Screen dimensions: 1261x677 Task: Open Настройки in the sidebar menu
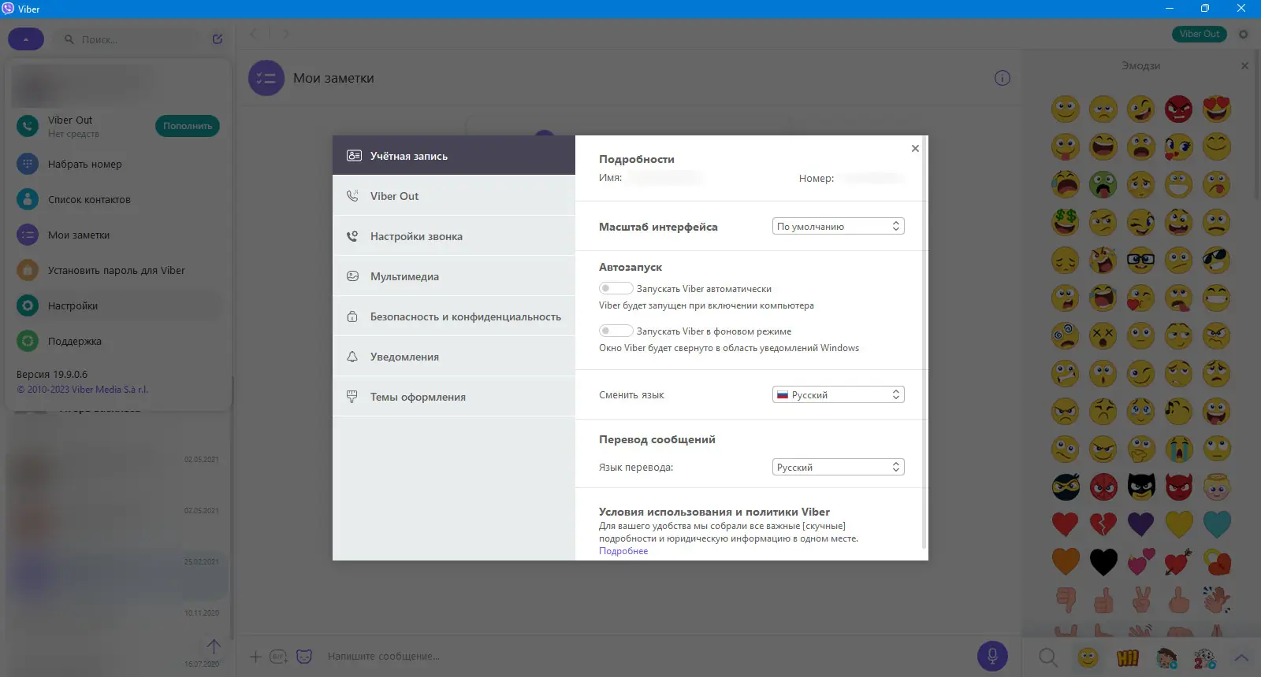pyautogui.click(x=118, y=306)
